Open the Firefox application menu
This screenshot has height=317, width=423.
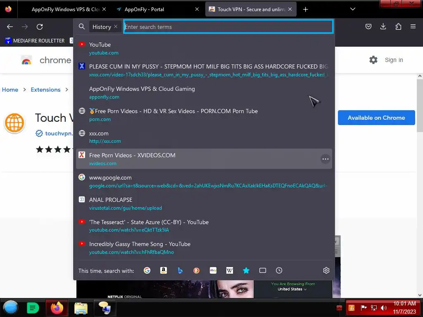pyautogui.click(x=413, y=26)
